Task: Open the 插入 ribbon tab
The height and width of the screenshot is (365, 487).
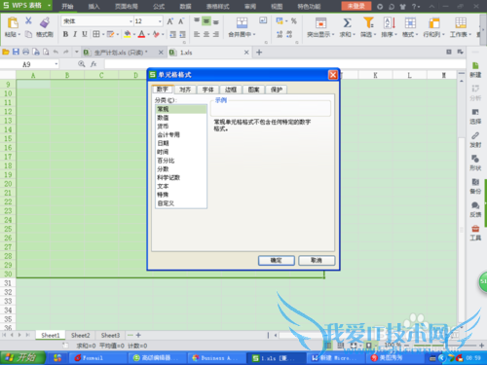Action: (x=94, y=6)
